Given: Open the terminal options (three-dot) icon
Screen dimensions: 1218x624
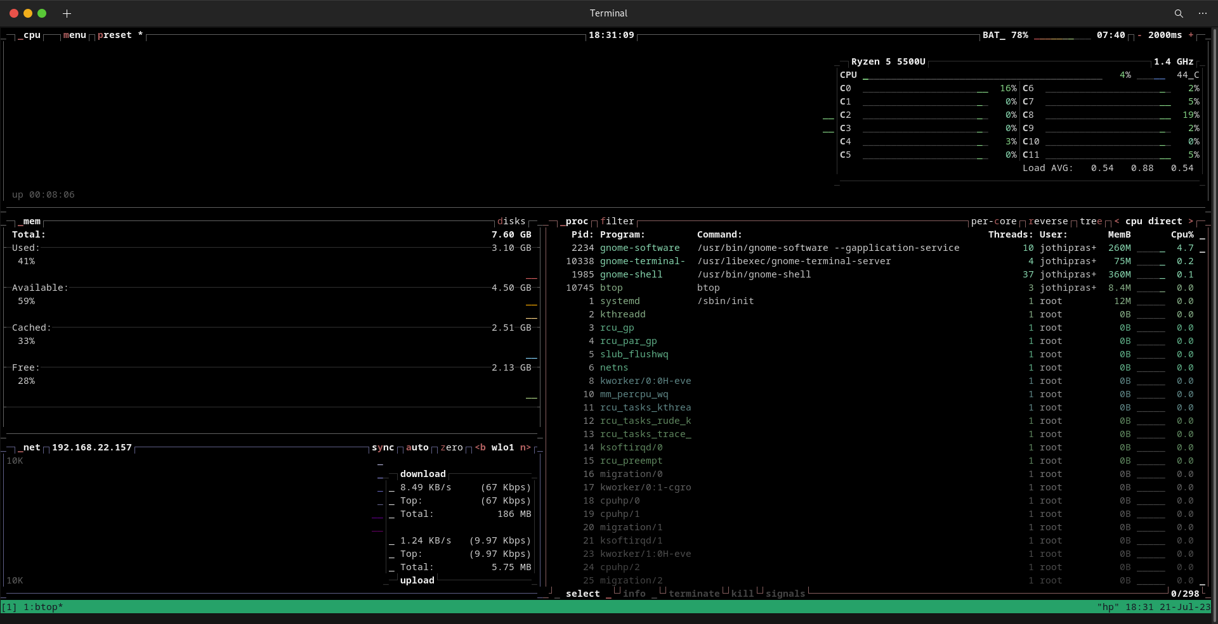Looking at the screenshot, I should 1203,13.
